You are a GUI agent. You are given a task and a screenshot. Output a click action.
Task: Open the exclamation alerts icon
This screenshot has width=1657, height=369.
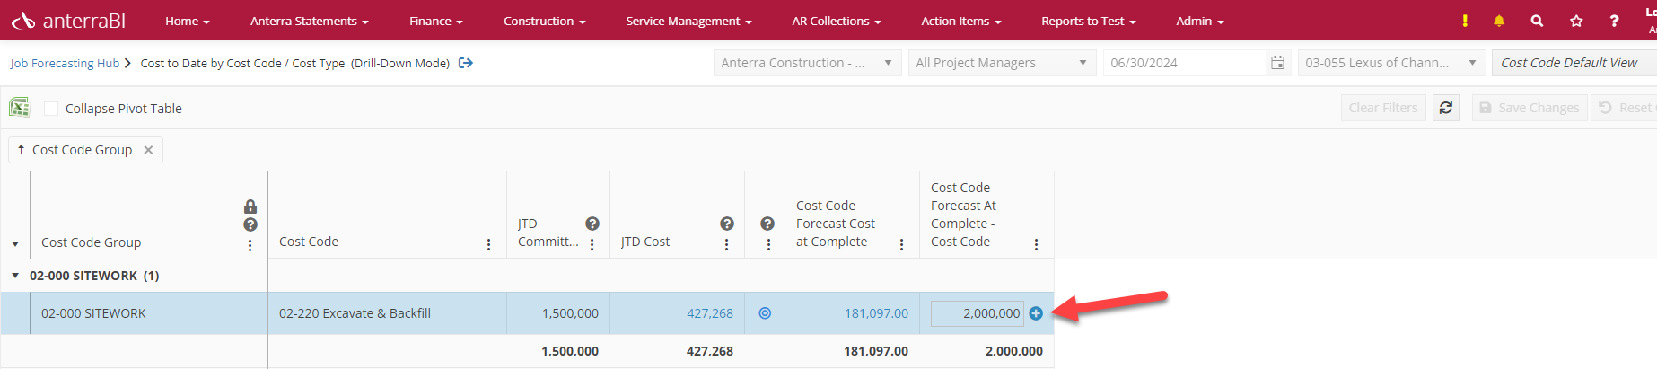[x=1465, y=21]
